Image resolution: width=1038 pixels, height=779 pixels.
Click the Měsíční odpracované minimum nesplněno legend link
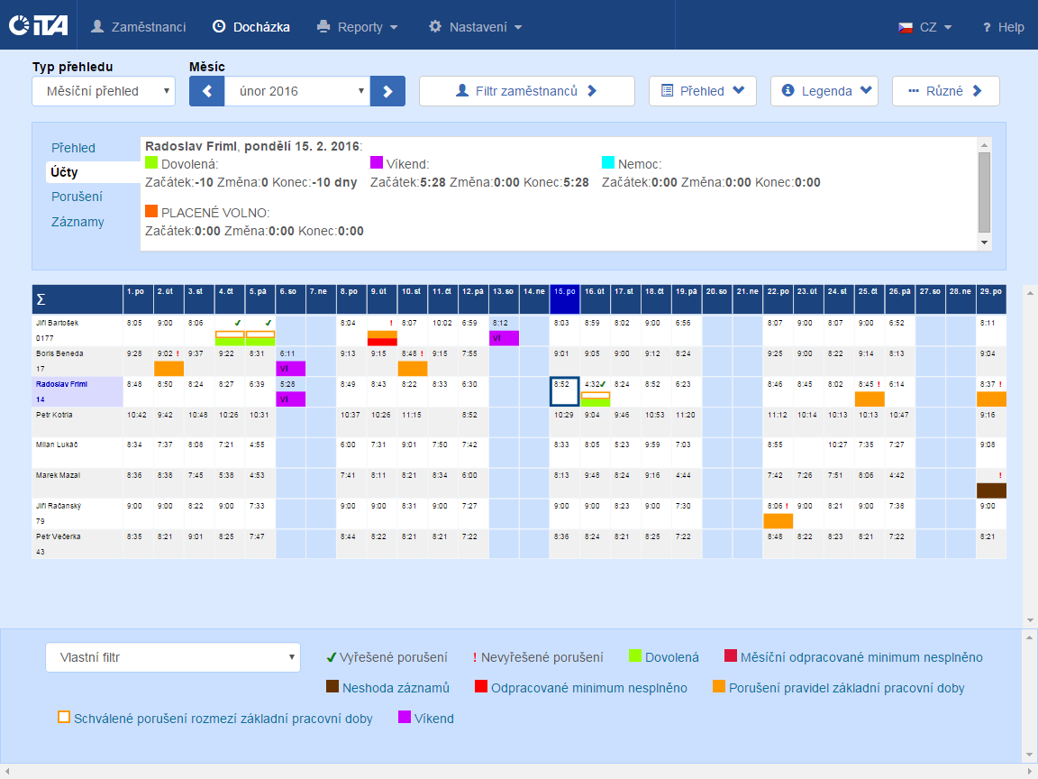tap(860, 657)
